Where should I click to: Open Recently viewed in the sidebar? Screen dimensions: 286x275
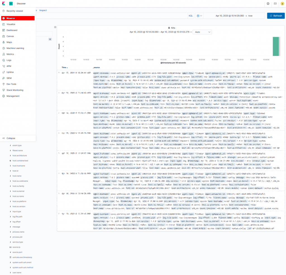pos(15,11)
